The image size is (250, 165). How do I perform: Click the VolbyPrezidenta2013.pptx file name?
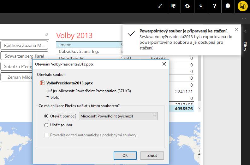tap(70, 83)
